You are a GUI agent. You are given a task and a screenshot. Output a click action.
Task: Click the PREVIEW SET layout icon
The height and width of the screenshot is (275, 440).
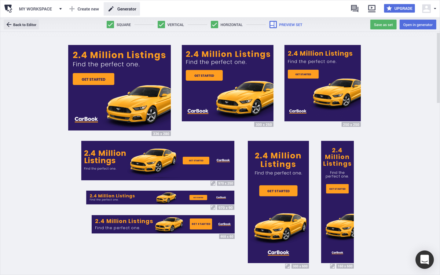[x=273, y=24]
